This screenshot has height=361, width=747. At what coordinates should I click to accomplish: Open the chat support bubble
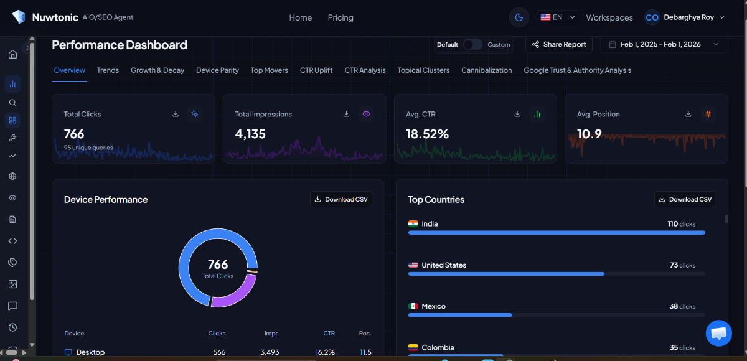[718, 334]
